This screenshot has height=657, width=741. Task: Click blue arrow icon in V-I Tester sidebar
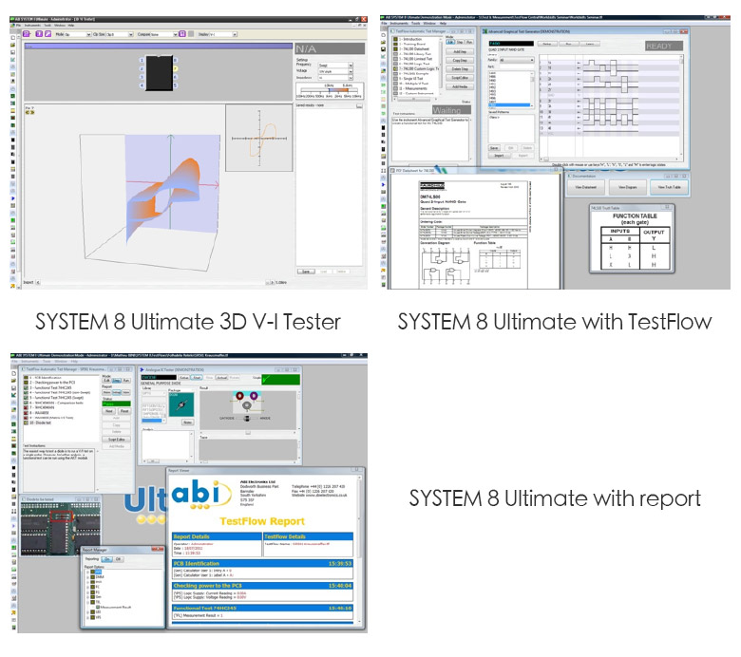coord(12,198)
